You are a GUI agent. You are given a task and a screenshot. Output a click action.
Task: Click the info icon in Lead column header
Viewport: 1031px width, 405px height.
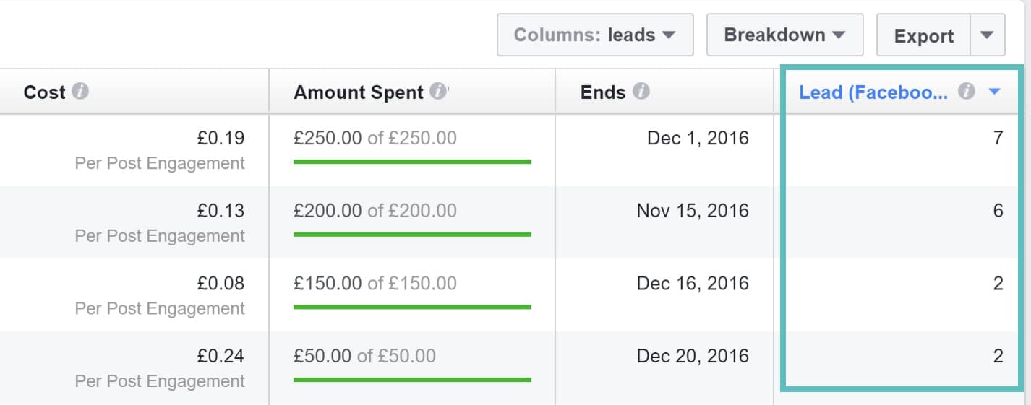[967, 92]
